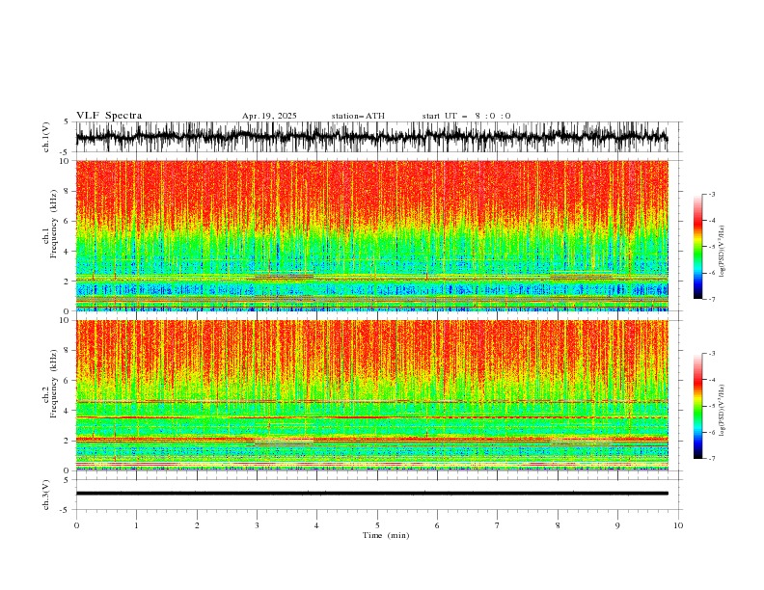Click the ch.3 flat black voltage trace
The width and height of the screenshot is (764, 590).
pos(371,494)
